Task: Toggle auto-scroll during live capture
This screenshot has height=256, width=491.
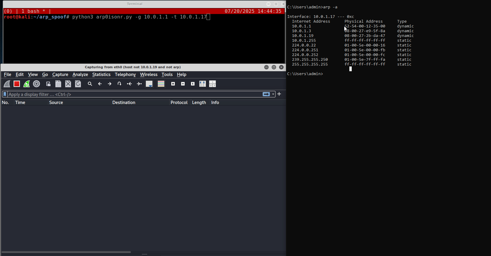Action: tap(149, 84)
